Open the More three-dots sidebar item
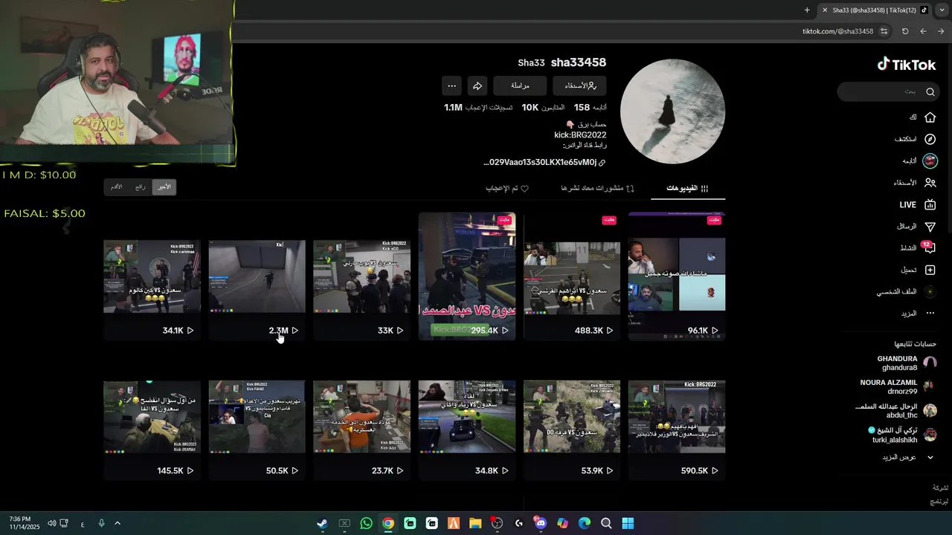Screen dimensions: 952x535 point(930,314)
